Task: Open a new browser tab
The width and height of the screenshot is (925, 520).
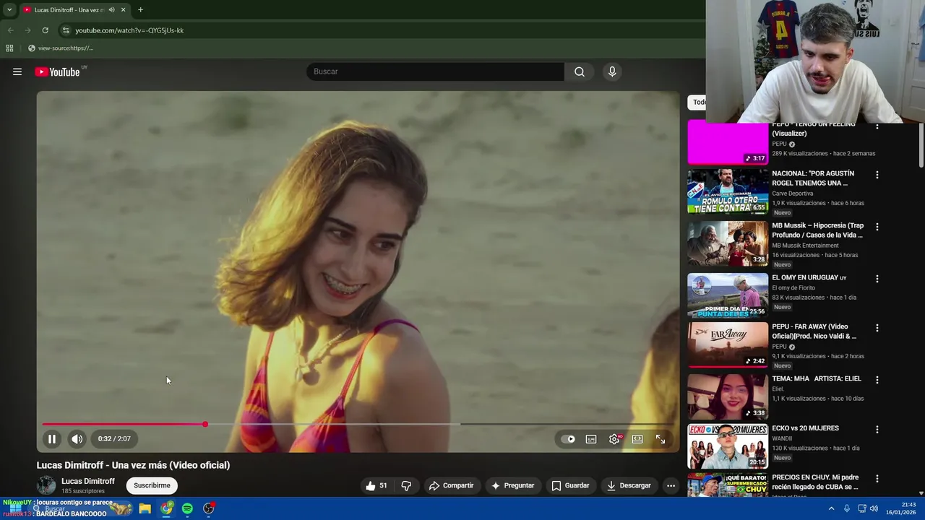Action: pos(140,10)
